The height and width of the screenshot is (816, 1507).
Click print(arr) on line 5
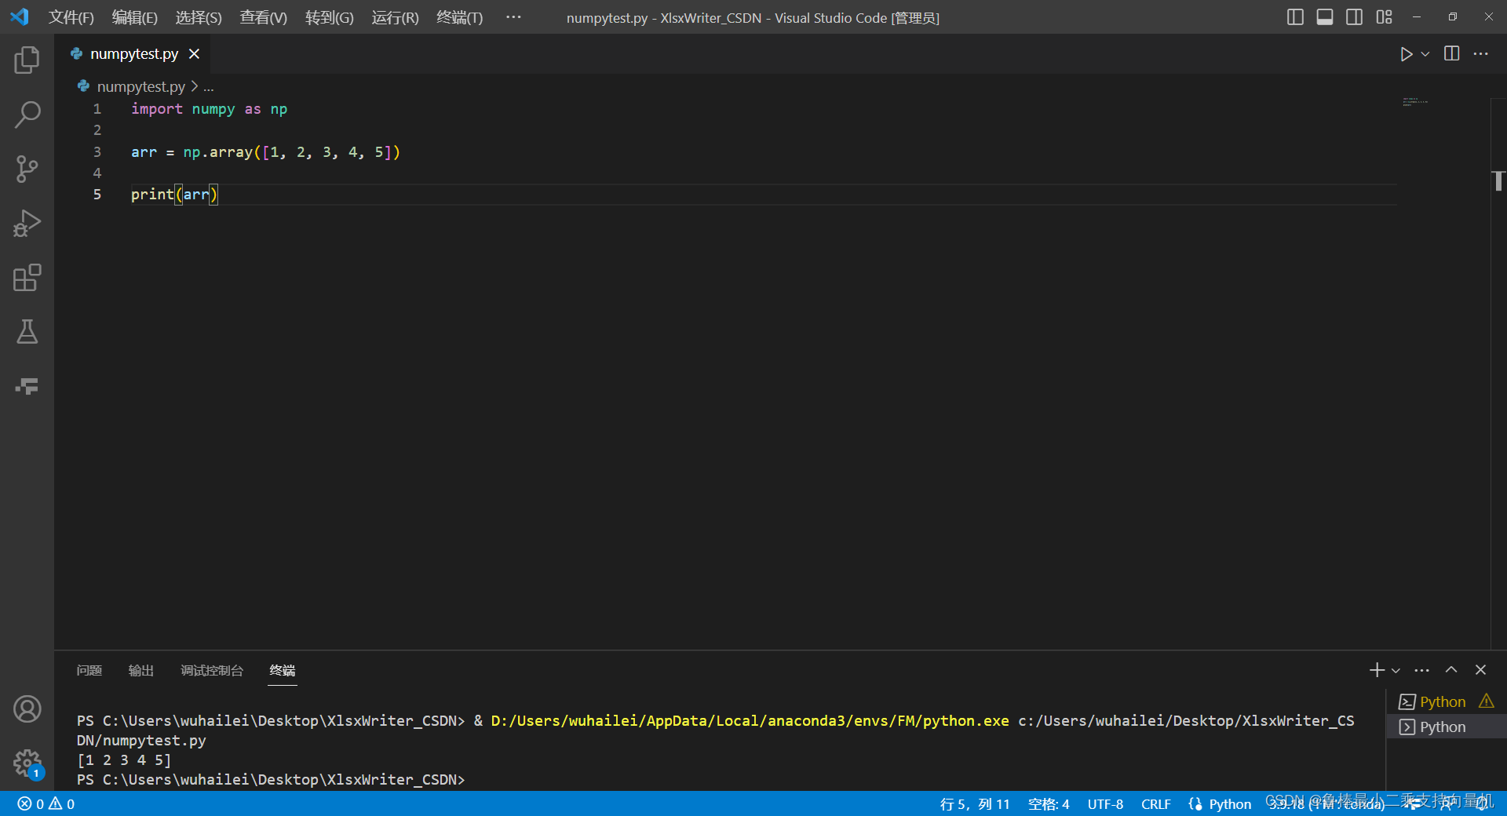173,195
